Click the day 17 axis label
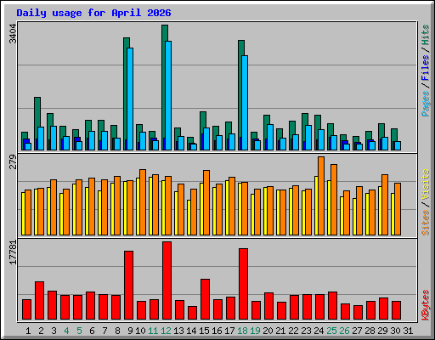 (x=229, y=331)
